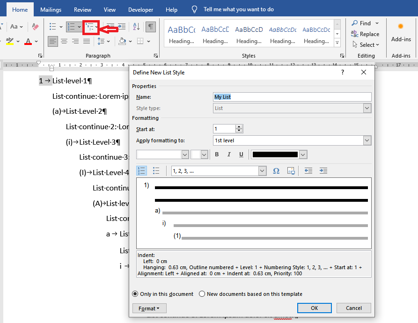Select New documents based on this template
The height and width of the screenshot is (323, 418).
tap(250, 294)
